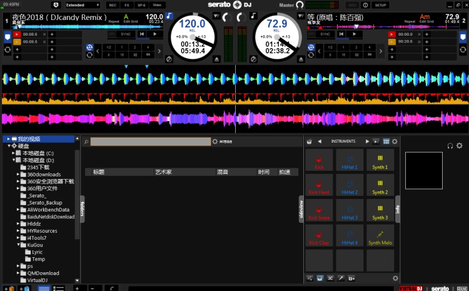Toggle auto loop icon on deck 1

coord(89,48)
